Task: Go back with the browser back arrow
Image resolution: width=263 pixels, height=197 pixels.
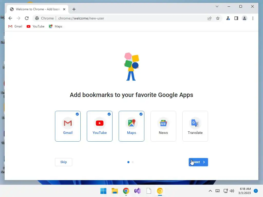Action: coord(10,18)
